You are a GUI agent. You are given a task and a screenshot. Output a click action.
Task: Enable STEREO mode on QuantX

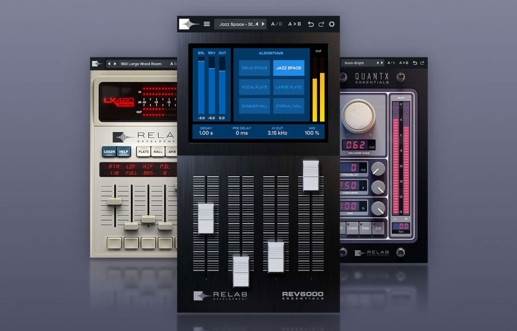click(x=366, y=228)
